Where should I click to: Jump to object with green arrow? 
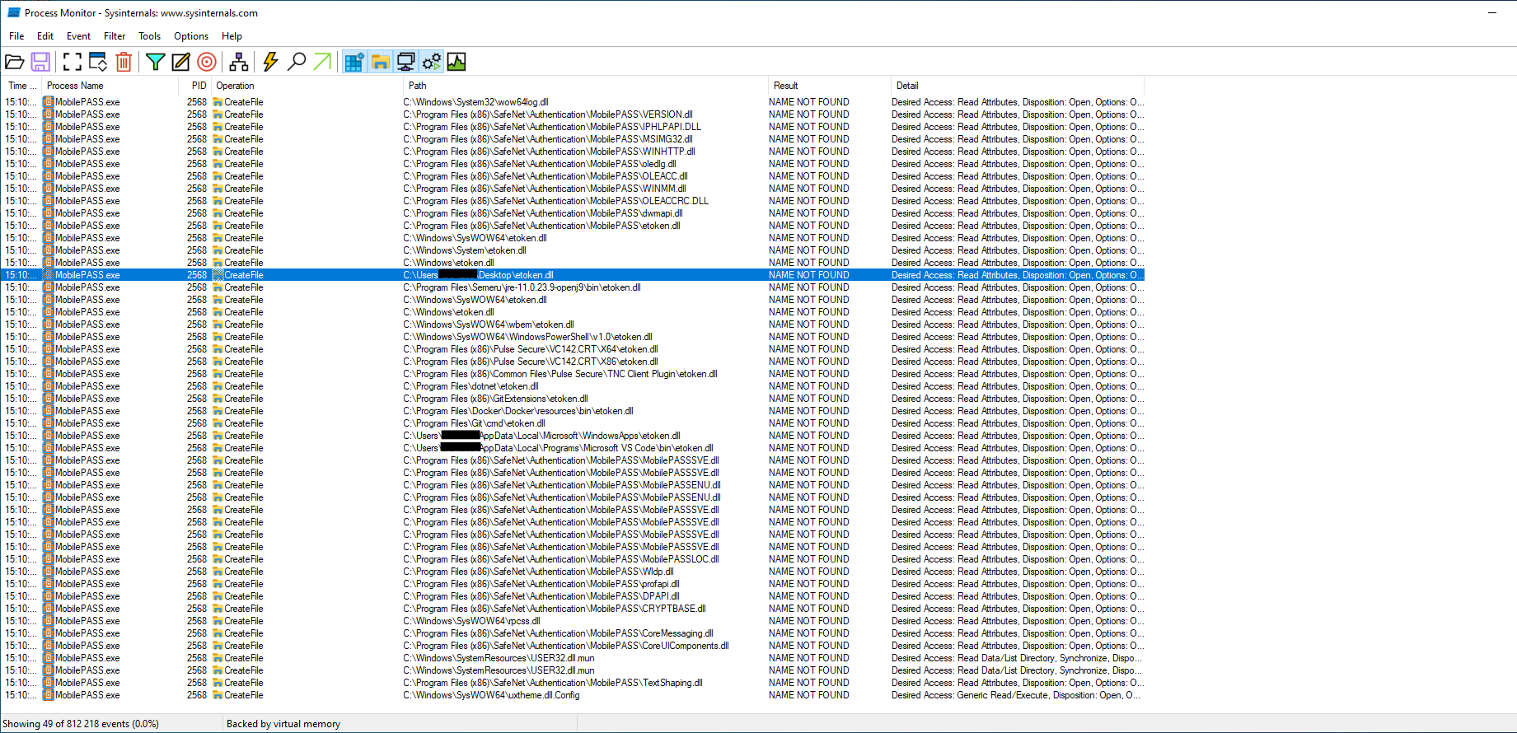point(322,62)
